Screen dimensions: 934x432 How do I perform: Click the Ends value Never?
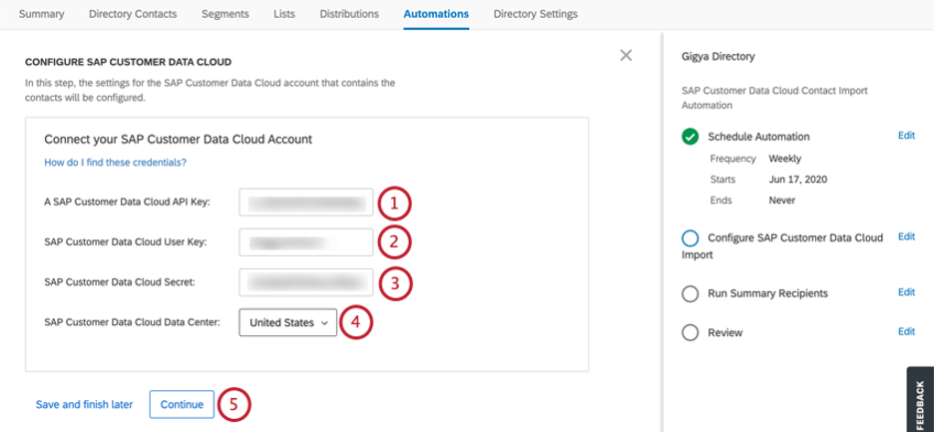782,201
